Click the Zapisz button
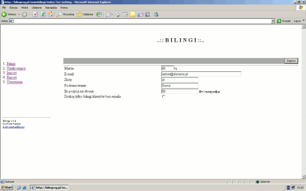The image size is (306, 191). tap(291, 61)
